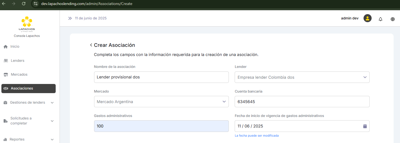
Task: Open the Lender dropdown
Action: pyautogui.click(x=302, y=77)
